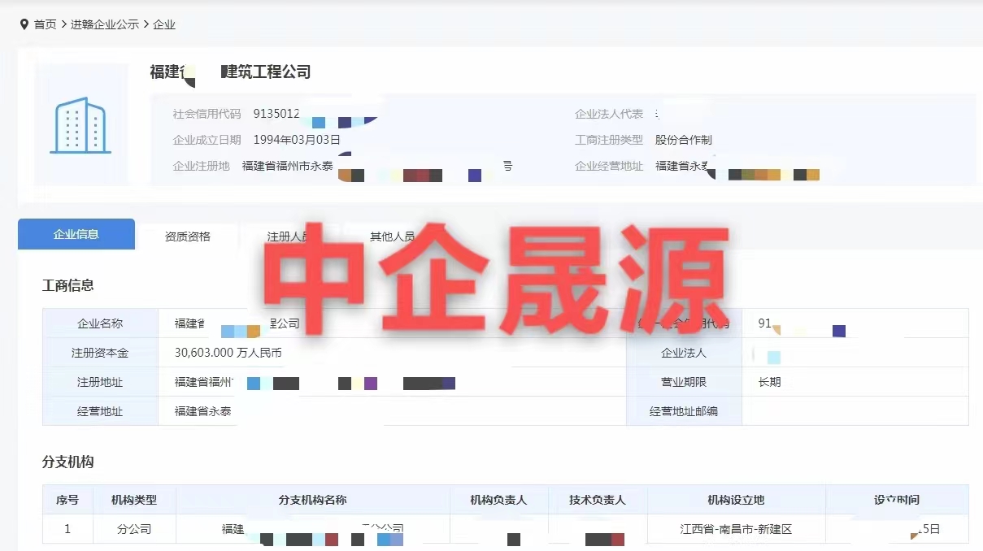Select the 企业信息 tab
This screenshot has height=551, width=983.
click(x=76, y=234)
